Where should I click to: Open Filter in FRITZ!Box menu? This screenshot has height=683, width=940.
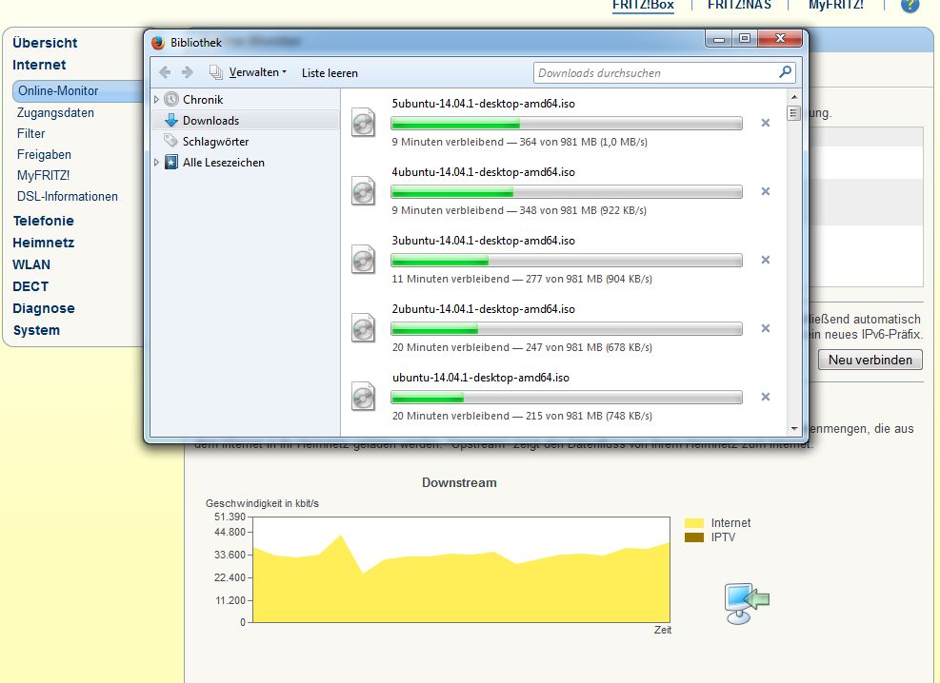pos(30,133)
